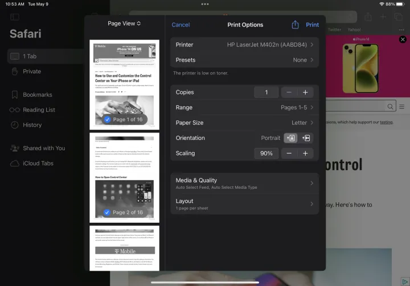Click the search magnifier icon on webpage
Viewport: 410px width, 286px height.
click(x=391, y=106)
